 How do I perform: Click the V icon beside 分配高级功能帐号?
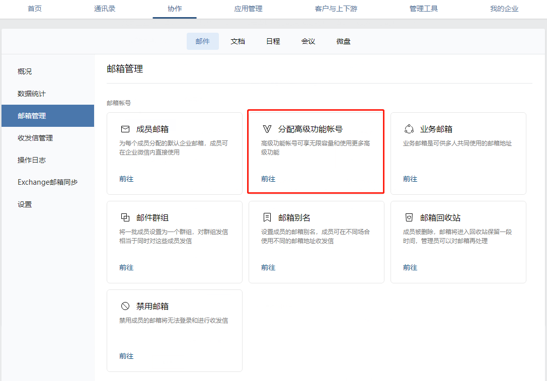[267, 129]
